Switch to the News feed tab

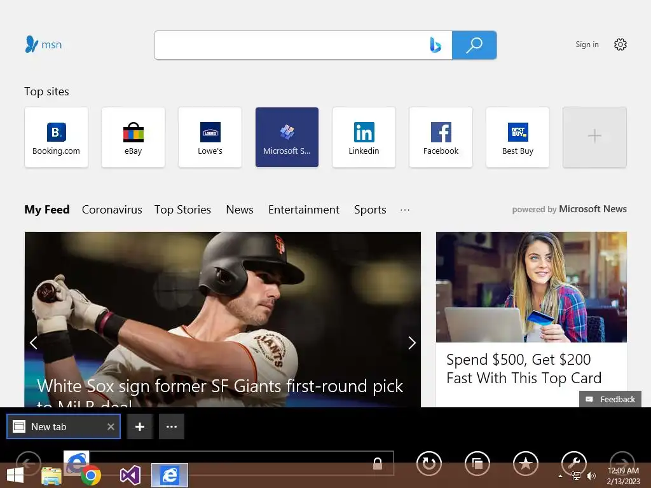coord(240,210)
